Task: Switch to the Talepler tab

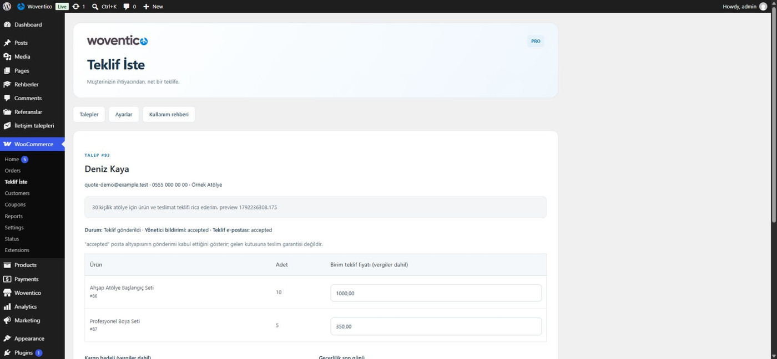Action: (89, 115)
